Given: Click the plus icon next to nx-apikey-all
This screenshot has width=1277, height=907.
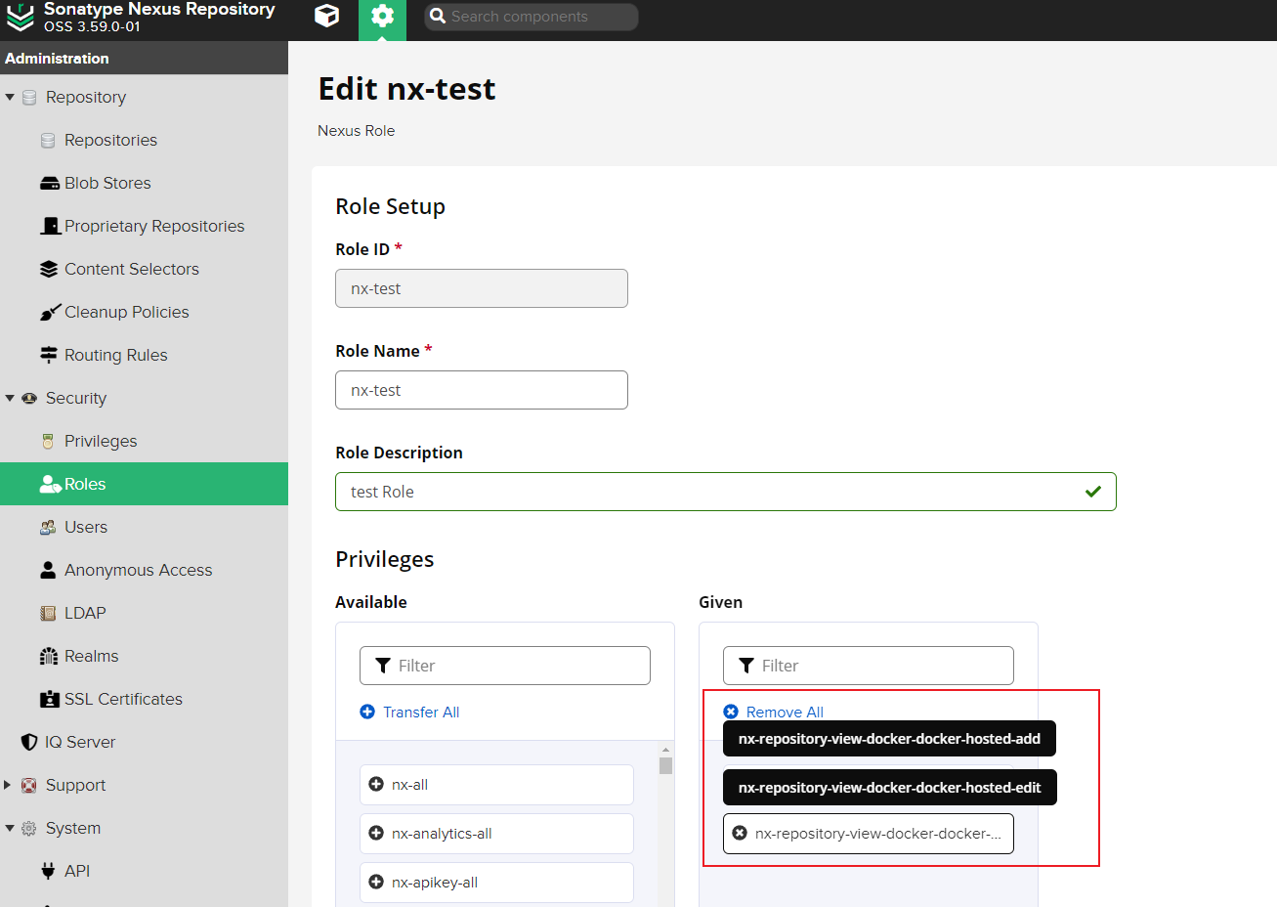Looking at the screenshot, I should (376, 882).
